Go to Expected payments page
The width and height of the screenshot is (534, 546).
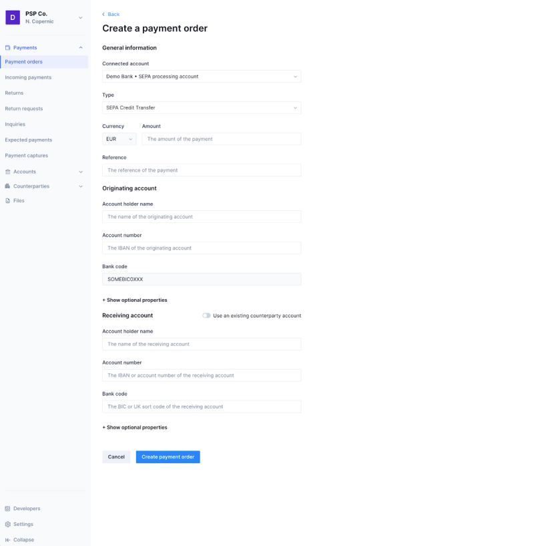tap(29, 140)
